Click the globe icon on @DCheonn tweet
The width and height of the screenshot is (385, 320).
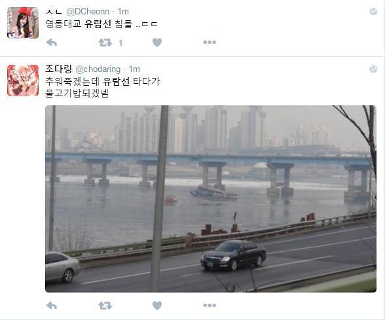[x=373, y=11]
